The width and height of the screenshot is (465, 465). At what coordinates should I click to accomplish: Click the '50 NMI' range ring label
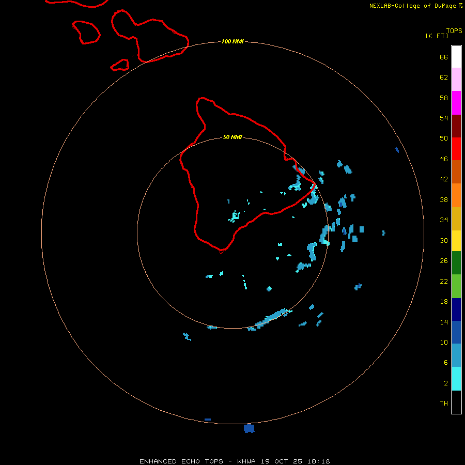click(x=233, y=137)
